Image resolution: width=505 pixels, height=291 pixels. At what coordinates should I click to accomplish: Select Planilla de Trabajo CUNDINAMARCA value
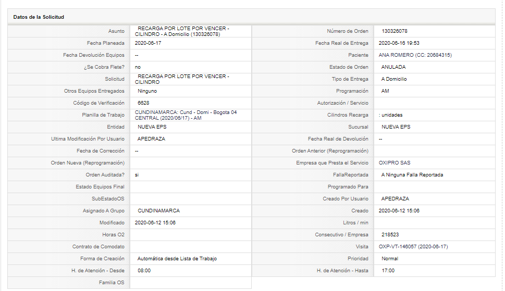[x=186, y=115]
